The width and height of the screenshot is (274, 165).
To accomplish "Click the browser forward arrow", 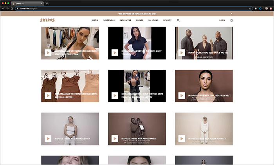I will (7, 8).
